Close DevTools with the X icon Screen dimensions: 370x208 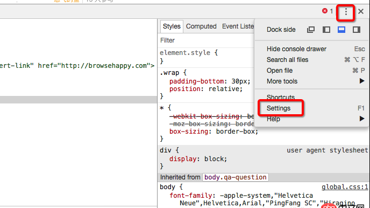(x=361, y=11)
